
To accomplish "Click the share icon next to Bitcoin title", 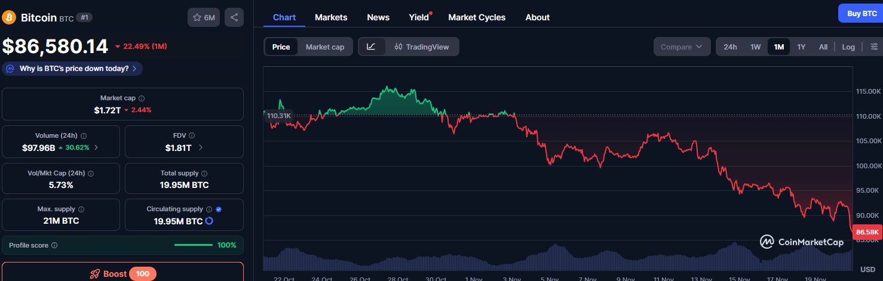I will pyautogui.click(x=234, y=17).
